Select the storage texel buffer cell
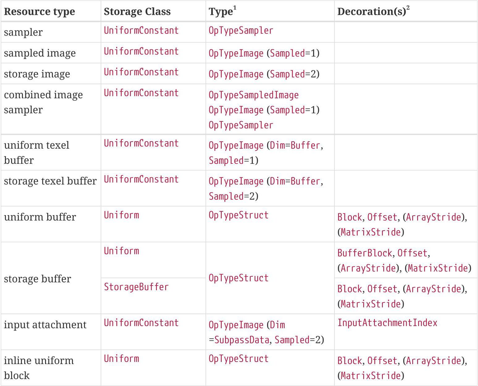 pyautogui.click(x=50, y=181)
